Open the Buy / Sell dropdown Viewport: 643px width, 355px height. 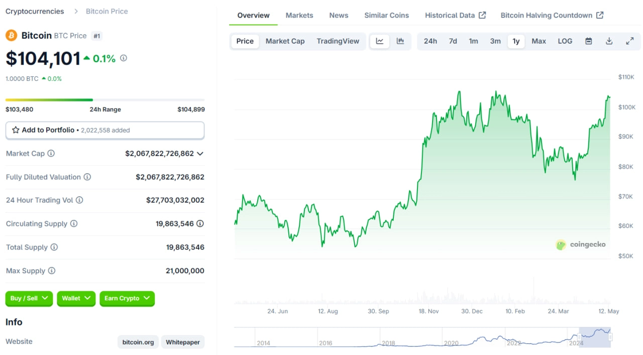pyautogui.click(x=29, y=298)
